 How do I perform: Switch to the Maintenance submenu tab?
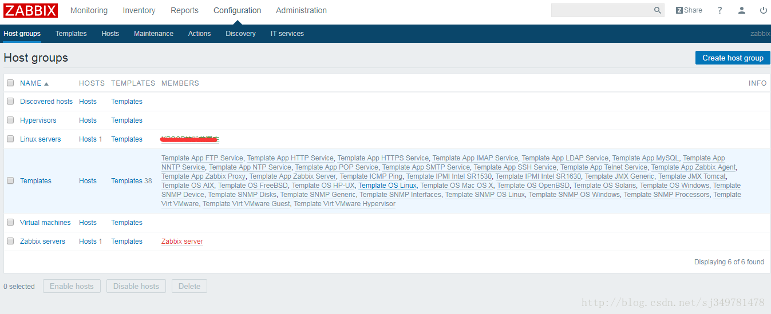tap(153, 34)
